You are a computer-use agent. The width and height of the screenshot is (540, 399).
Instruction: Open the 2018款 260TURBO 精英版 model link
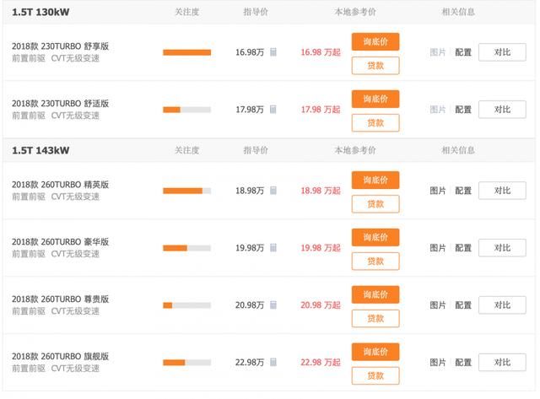pyautogui.click(x=60, y=185)
